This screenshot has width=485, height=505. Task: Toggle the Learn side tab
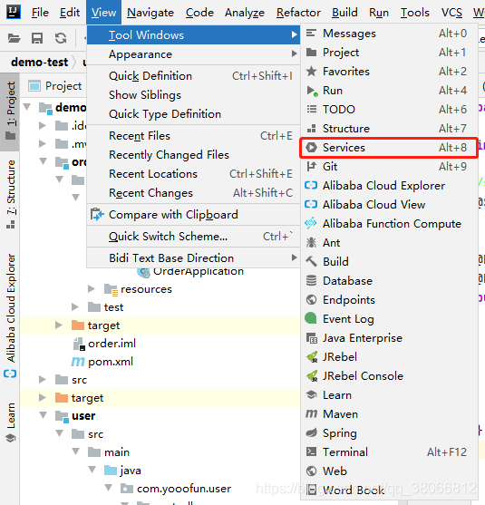(10, 422)
